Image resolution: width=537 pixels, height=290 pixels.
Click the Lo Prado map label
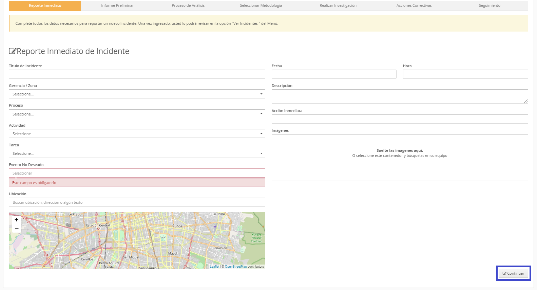point(75,214)
